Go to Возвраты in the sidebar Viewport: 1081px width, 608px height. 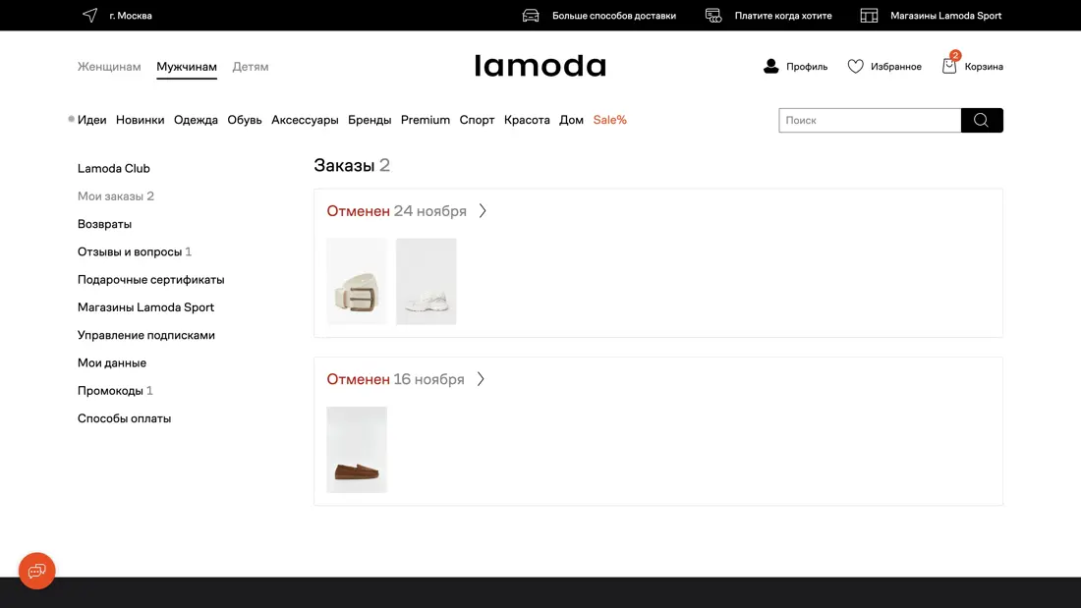(x=103, y=223)
